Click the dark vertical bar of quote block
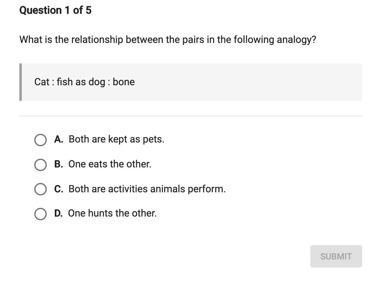Image resolution: width=377 pixels, height=285 pixels. [x=21, y=82]
